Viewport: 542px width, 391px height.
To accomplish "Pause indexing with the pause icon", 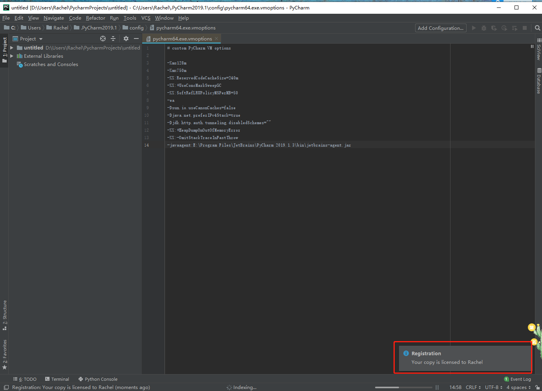I will click(437, 387).
